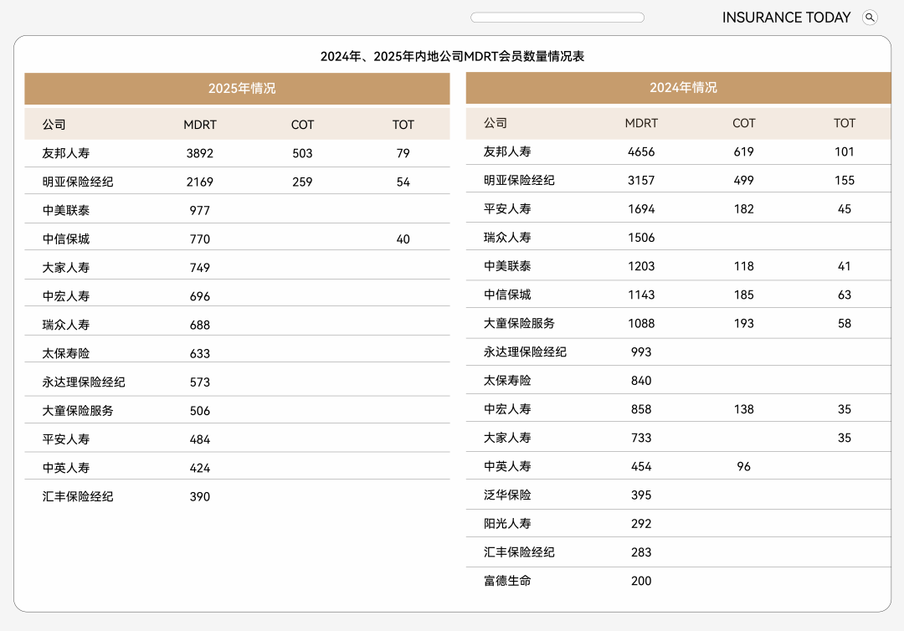This screenshot has width=904, height=631.
Task: Click 永达理保险经纪 in the 2025 table
Action: [84, 382]
